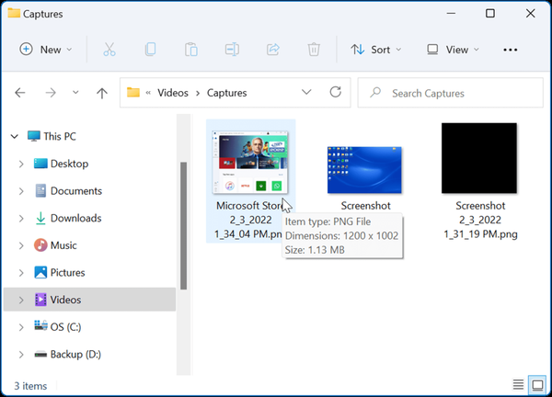
Task: Click the Desktop folder icon
Action: [x=40, y=164]
